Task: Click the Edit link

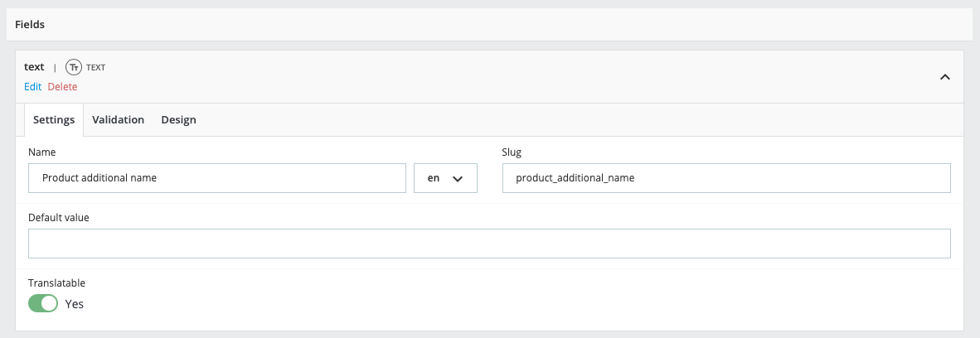Action: [x=32, y=87]
